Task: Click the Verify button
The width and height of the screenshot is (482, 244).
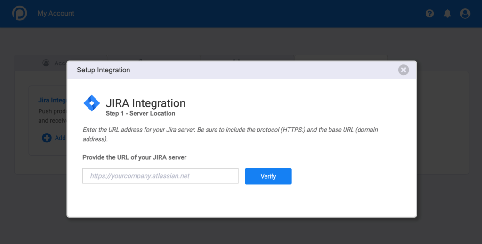Action: (x=268, y=176)
